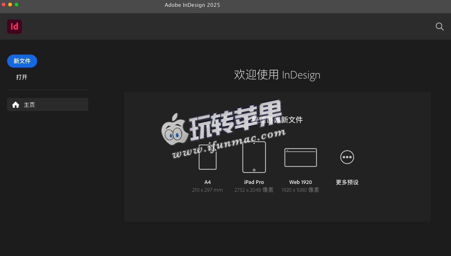Viewport: 451px width, 256px height.
Task: Open search with the magnifier icon
Action: click(440, 27)
